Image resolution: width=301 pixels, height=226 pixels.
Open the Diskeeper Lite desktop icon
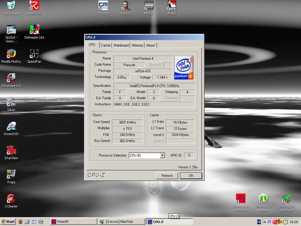click(34, 30)
